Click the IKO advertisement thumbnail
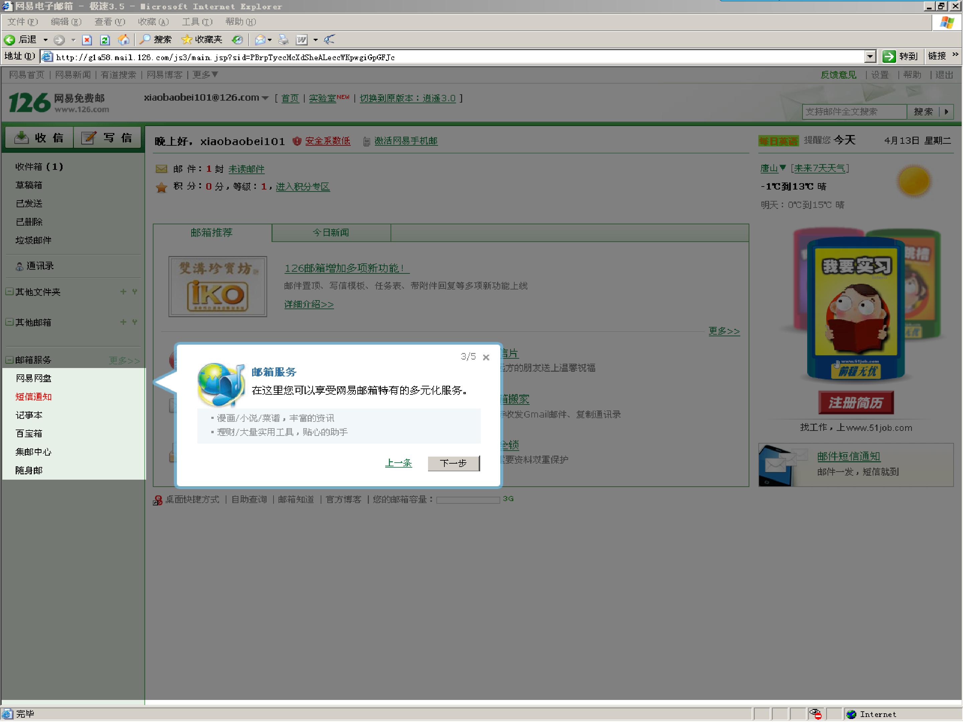This screenshot has width=963, height=722. pos(218,287)
